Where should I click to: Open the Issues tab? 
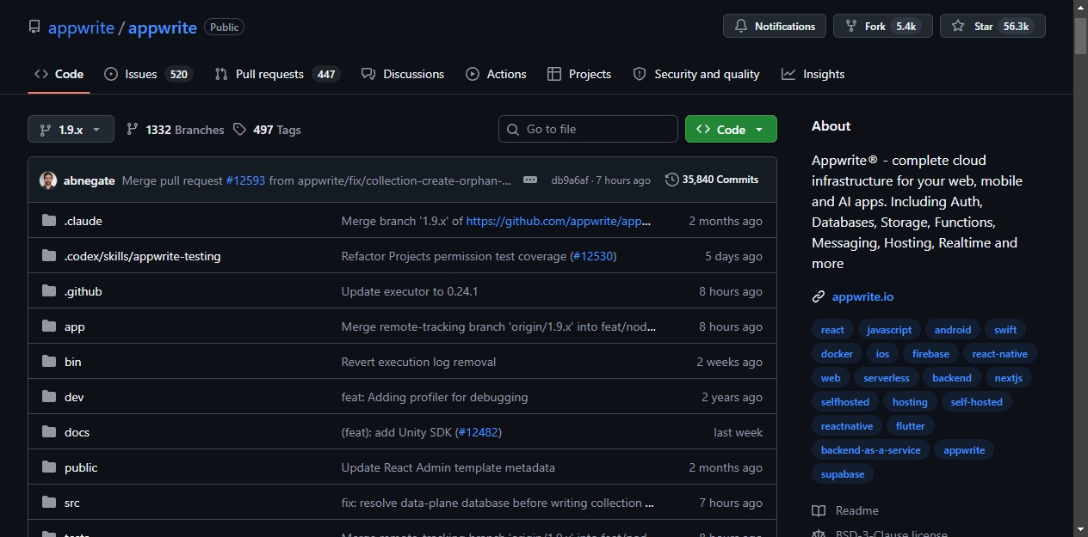pos(148,74)
